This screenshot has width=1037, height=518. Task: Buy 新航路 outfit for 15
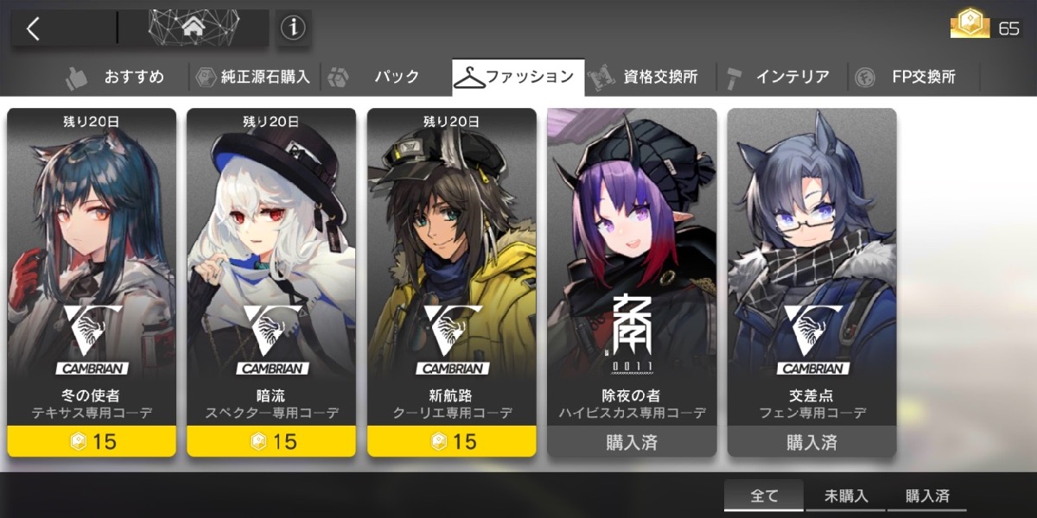[451, 441]
